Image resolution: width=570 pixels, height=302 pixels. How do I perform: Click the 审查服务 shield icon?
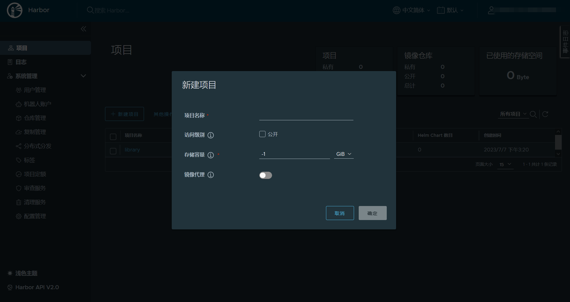pyautogui.click(x=19, y=188)
